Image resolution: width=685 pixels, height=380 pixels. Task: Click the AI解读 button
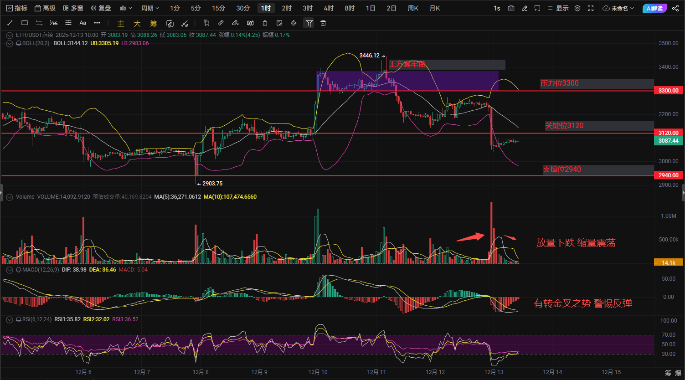(654, 8)
